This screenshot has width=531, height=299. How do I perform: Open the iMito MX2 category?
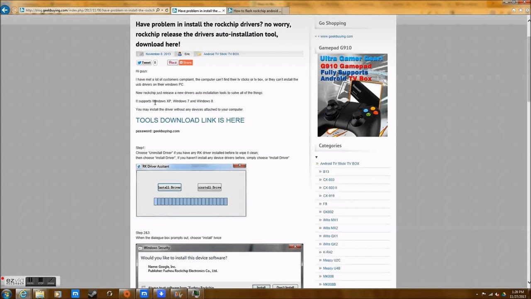[331, 228]
